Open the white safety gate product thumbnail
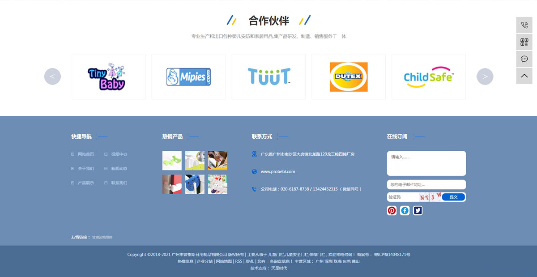Image resolution: width=537 pixels, height=277 pixels. coord(195,161)
